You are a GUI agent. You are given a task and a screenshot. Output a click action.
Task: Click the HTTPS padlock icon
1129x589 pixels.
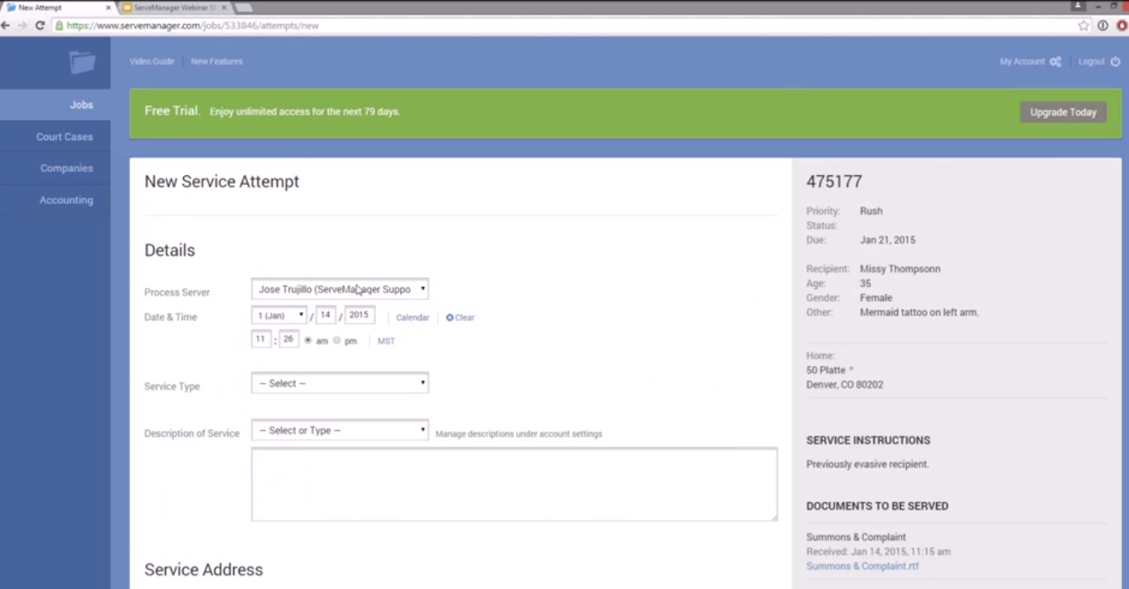[x=58, y=26]
